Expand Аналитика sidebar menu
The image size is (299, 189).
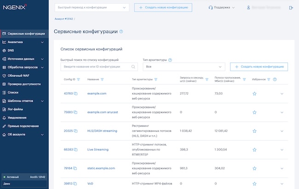(x=24, y=42)
